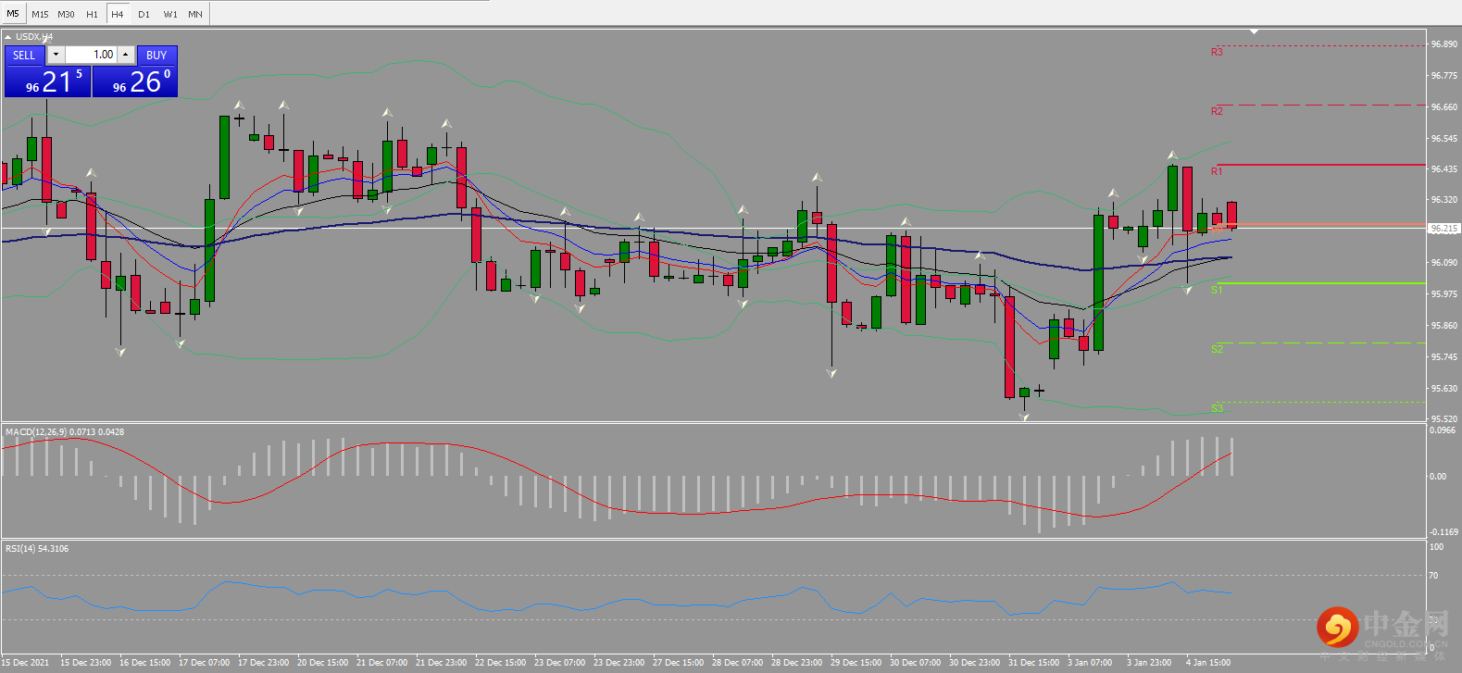The width and height of the screenshot is (1462, 673).
Task: Click the 1.00 volume input field
Action: coord(91,55)
